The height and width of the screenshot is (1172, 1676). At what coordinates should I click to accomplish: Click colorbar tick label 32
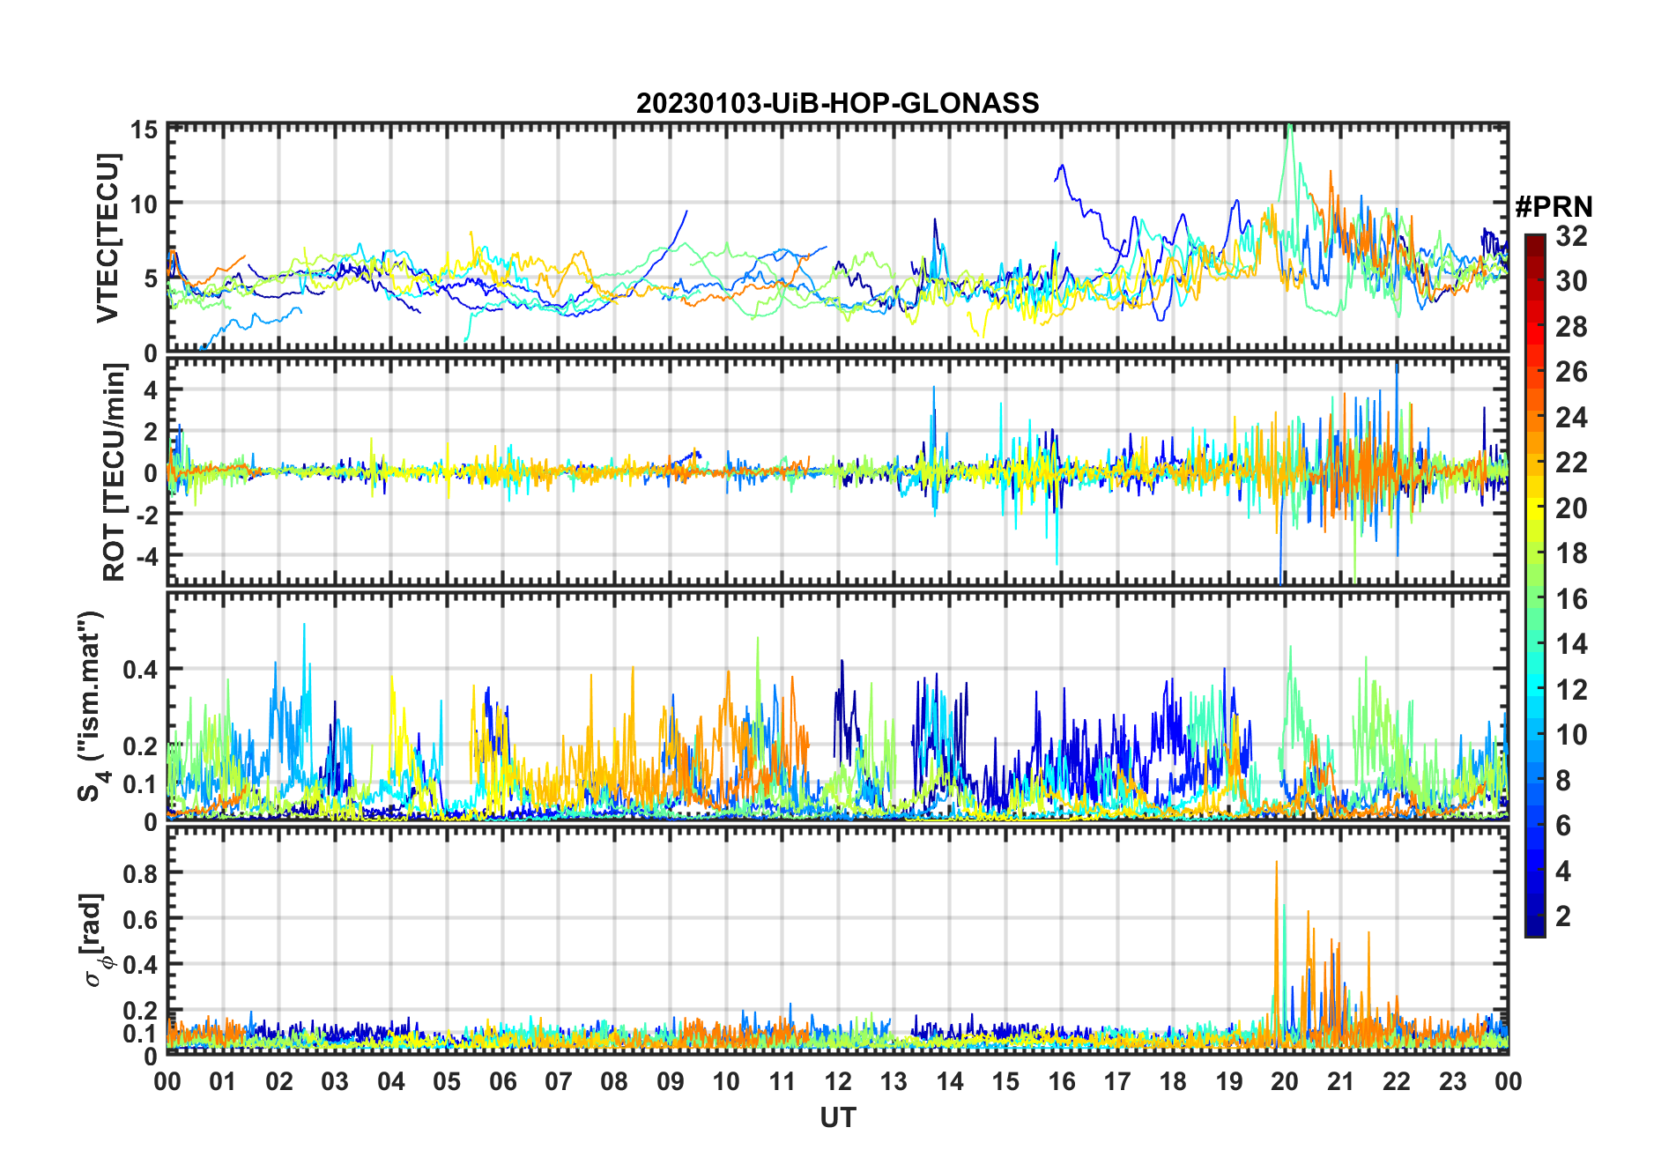click(1571, 235)
